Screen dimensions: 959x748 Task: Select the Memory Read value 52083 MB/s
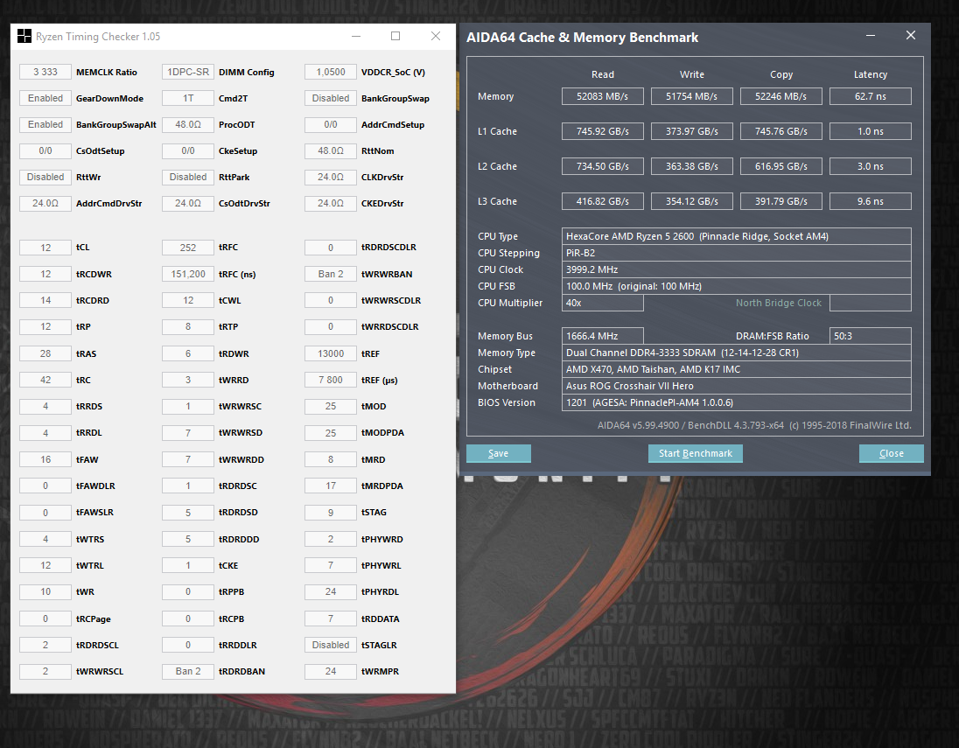602,96
